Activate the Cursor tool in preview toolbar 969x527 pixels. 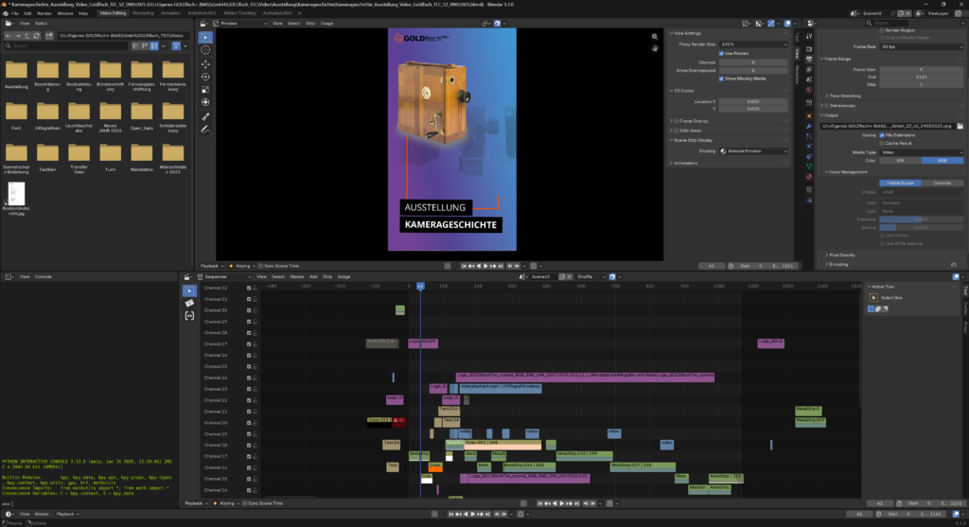205,50
